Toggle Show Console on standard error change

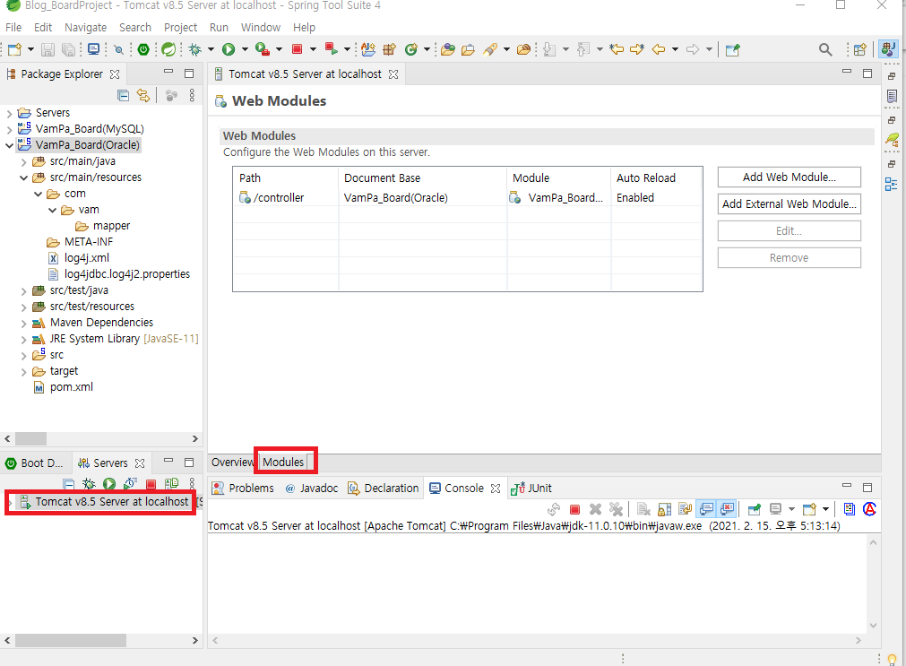727,509
